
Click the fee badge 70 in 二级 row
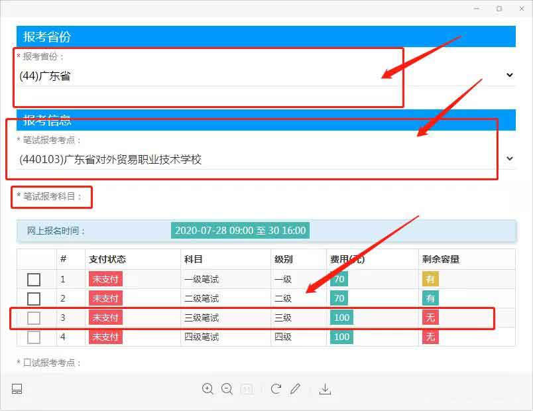[x=339, y=299]
